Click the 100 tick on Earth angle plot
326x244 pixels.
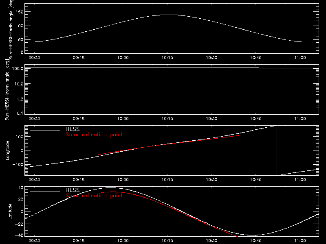click(19, 26)
